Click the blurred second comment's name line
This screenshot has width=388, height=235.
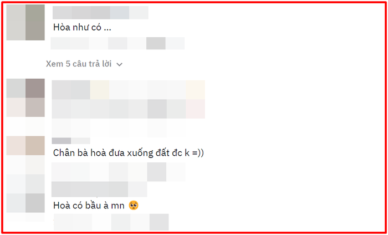[129, 90]
